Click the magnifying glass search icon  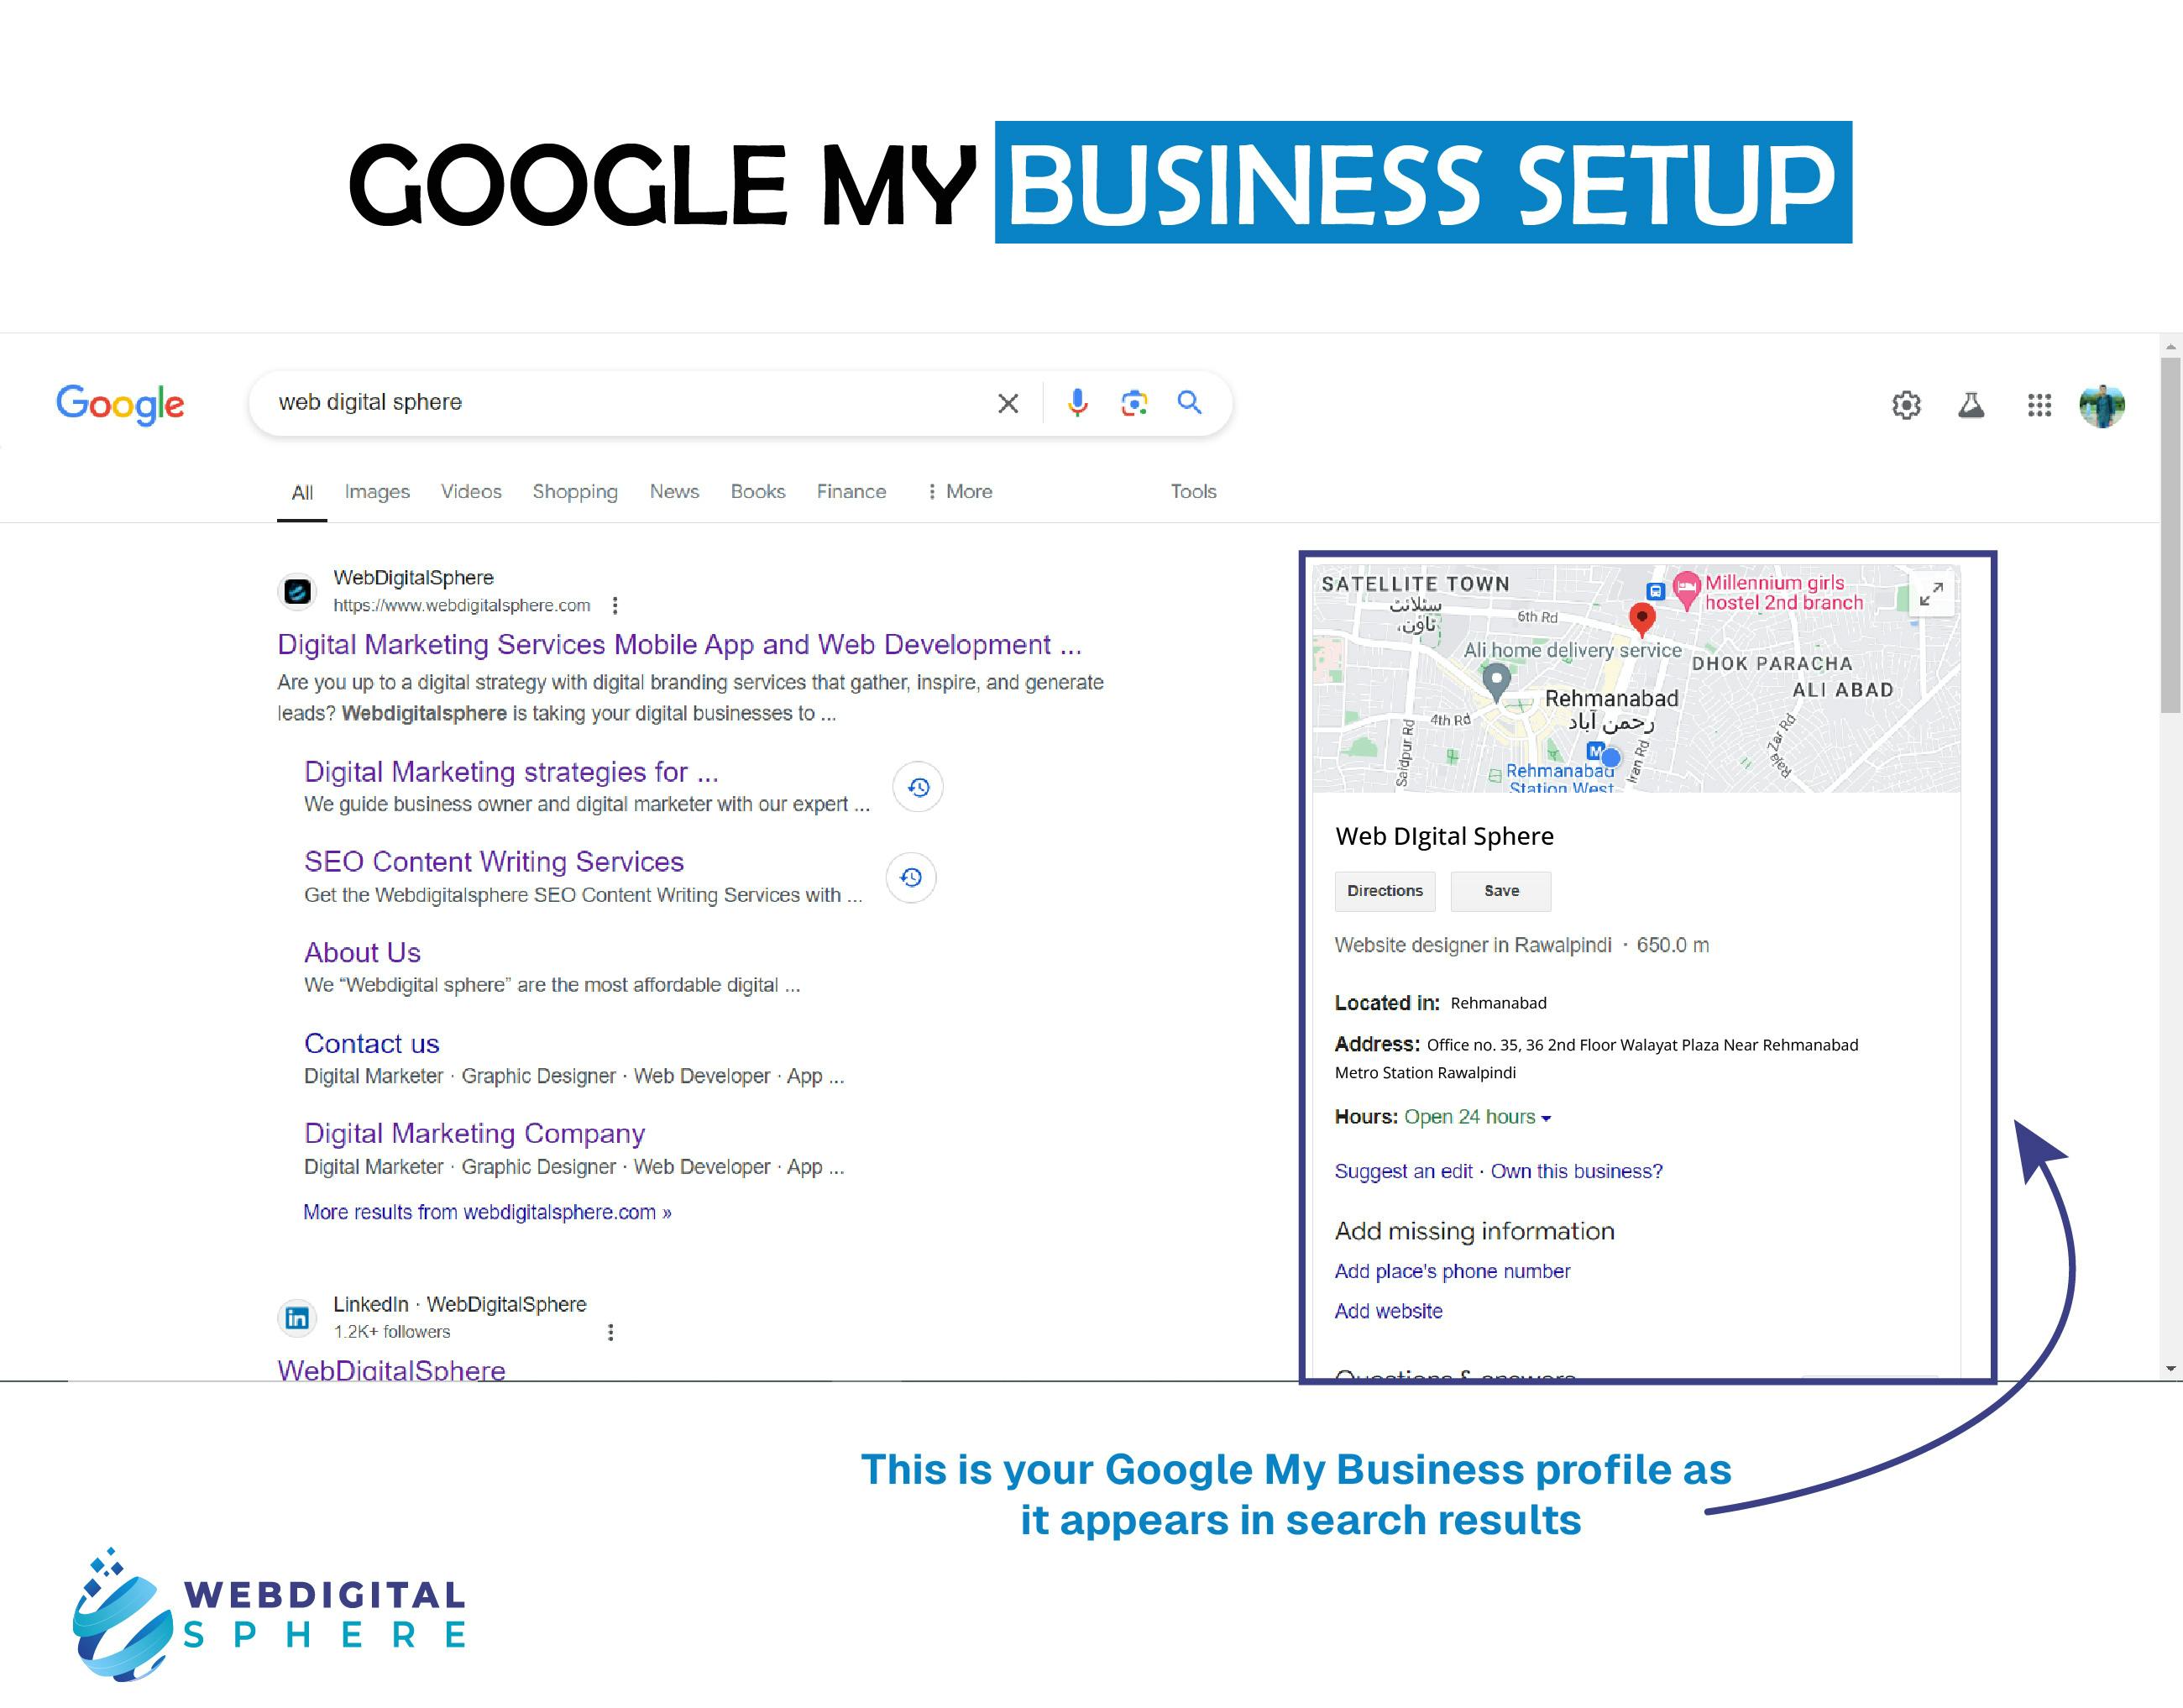[1189, 402]
